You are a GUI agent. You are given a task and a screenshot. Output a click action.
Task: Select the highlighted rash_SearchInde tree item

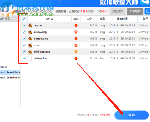10,72
